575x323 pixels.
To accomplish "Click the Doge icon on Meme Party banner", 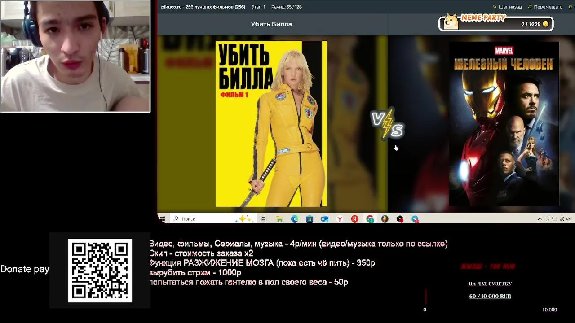I will click(x=451, y=22).
